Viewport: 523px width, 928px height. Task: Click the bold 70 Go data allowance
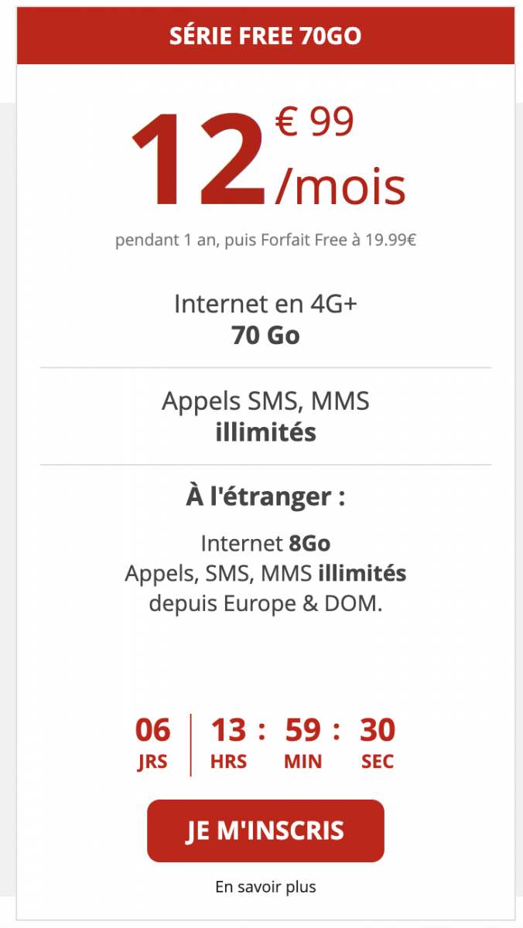coord(265,336)
